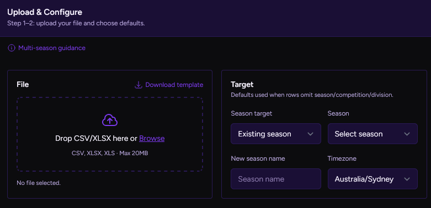Click the Browse link
Screen dimensions: 431x208
(152, 139)
